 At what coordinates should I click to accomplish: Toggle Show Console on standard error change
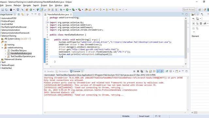tap(162, 71)
